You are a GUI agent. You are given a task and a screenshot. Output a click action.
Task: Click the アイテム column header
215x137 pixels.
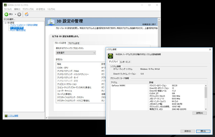[130, 82]
